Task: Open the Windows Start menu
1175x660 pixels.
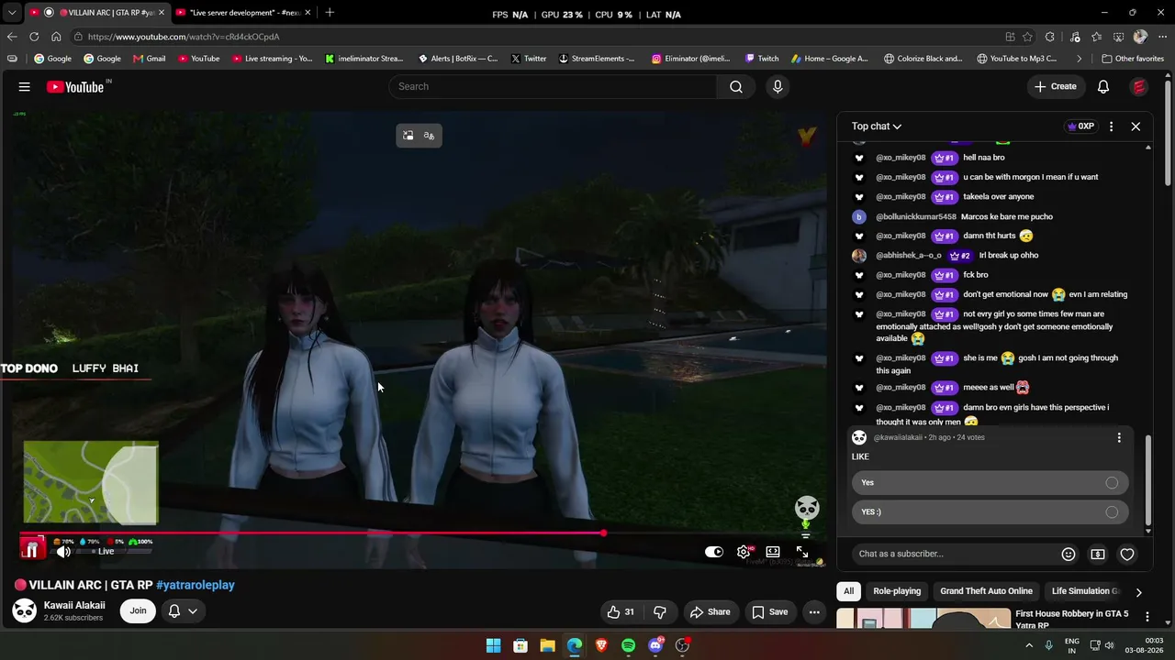Action: click(x=493, y=645)
